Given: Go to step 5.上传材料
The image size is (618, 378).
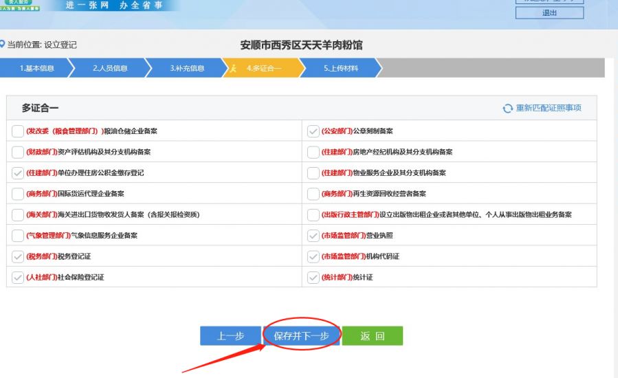Looking at the screenshot, I should click(341, 68).
